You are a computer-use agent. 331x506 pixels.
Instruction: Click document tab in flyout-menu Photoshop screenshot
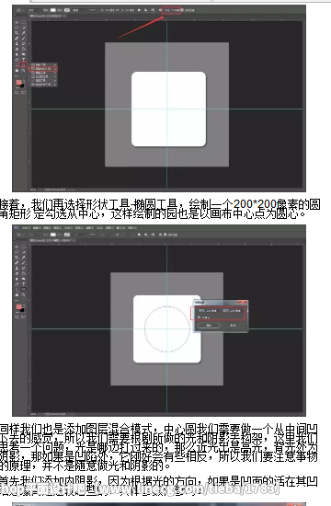49,17
